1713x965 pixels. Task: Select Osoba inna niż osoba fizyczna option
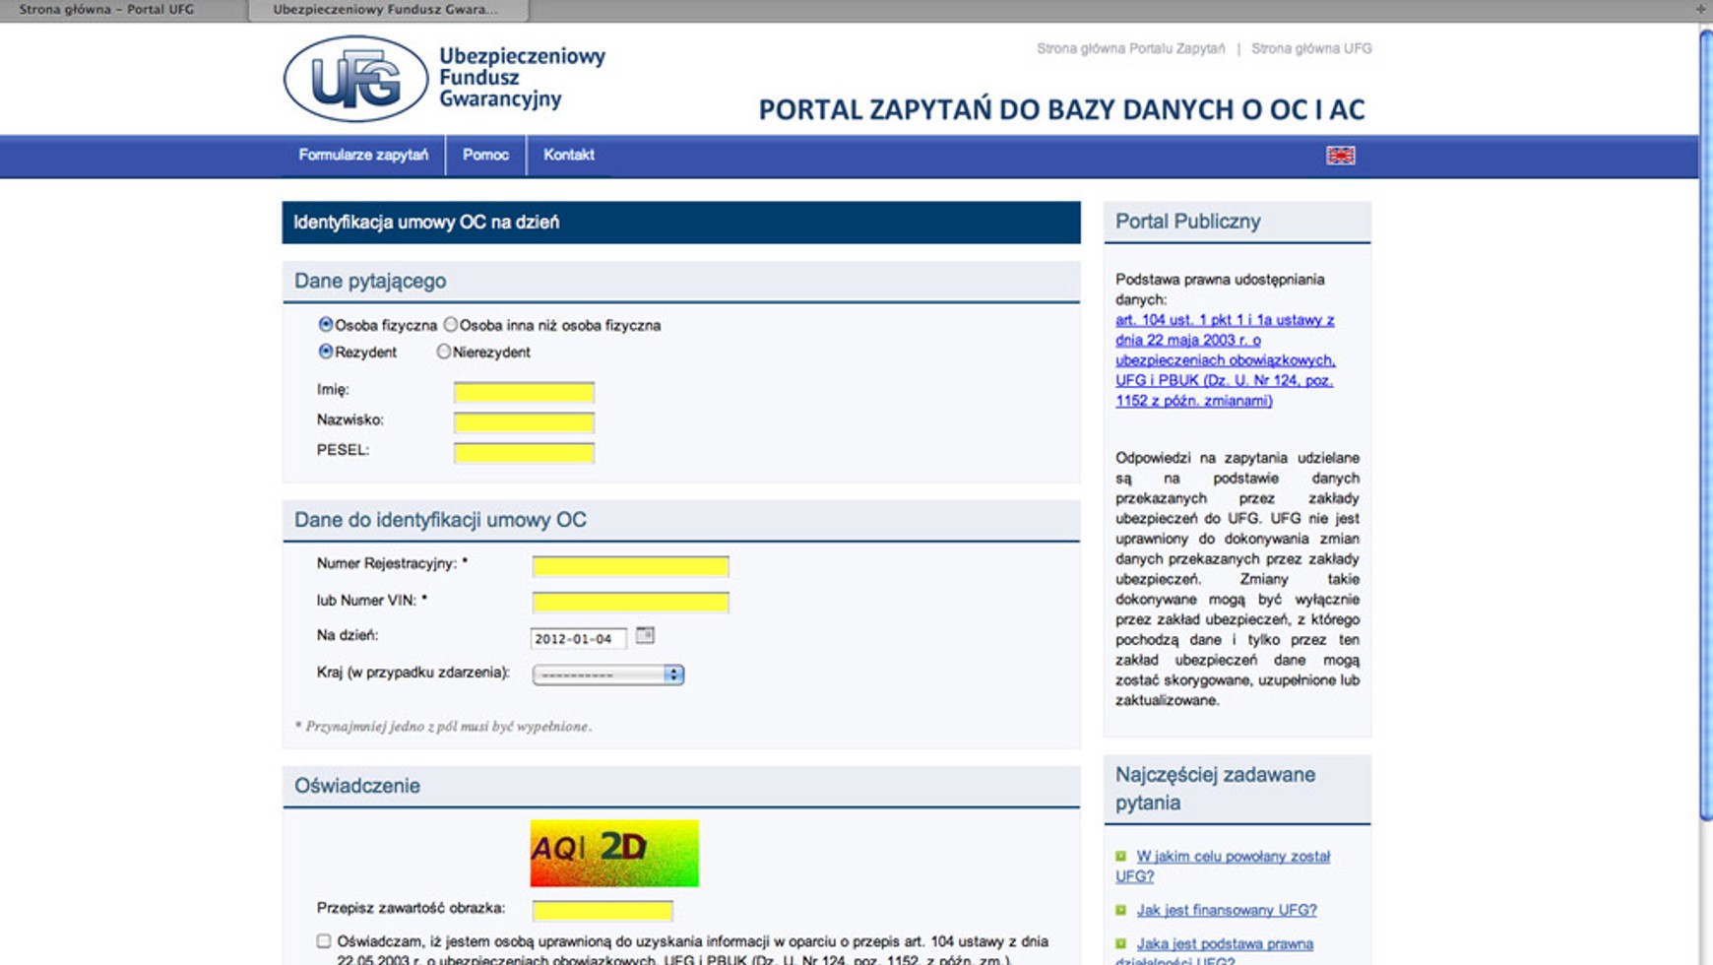tap(451, 324)
